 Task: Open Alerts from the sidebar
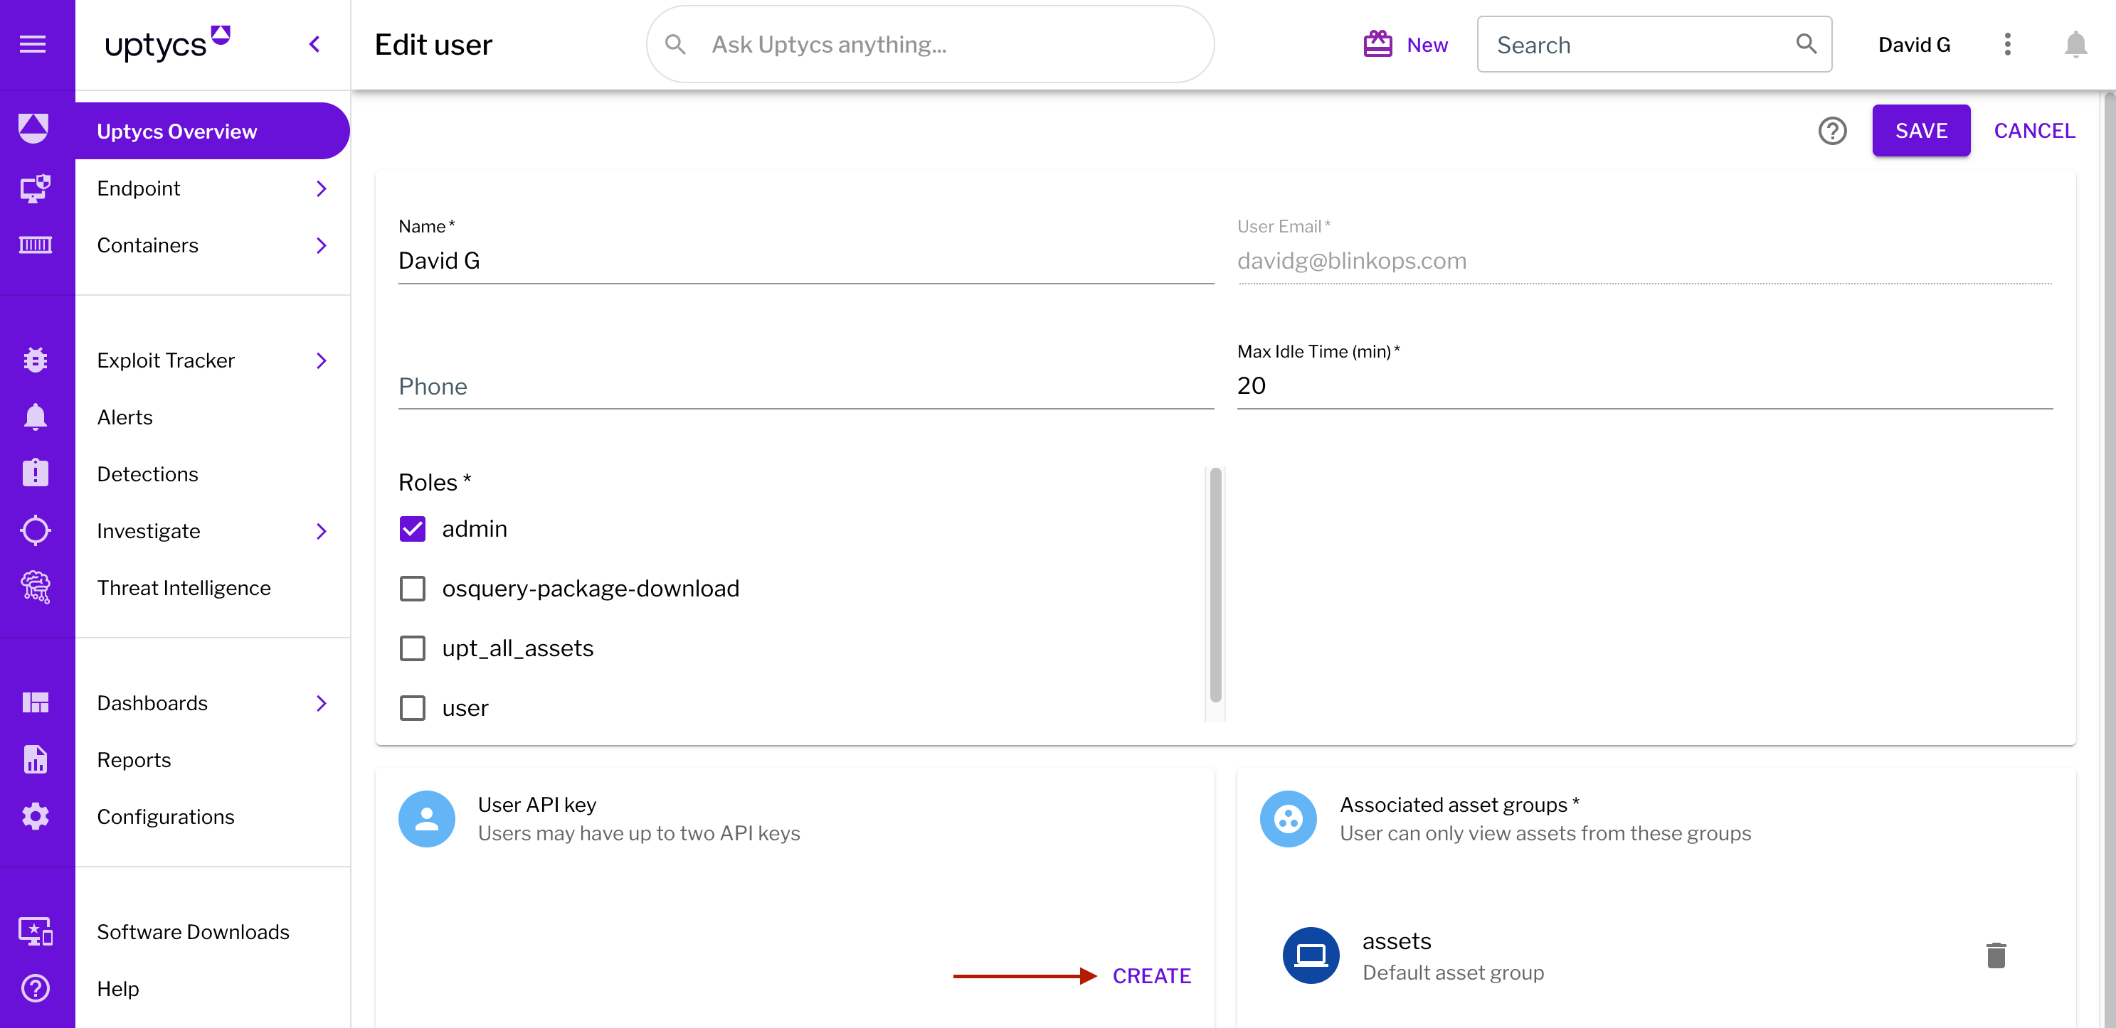pos(125,417)
